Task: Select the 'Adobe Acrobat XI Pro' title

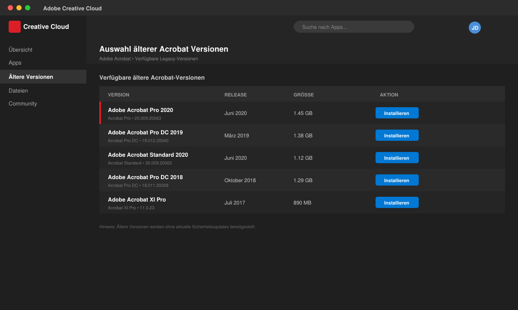Action: [x=137, y=200]
